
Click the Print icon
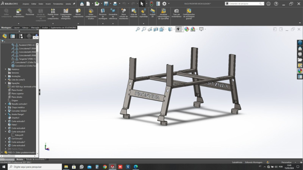(x=115, y=4)
